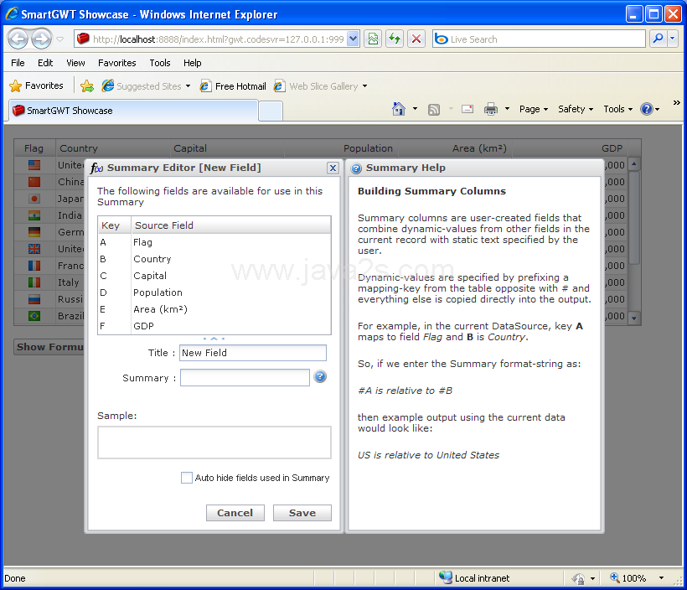
Task: Click the blue Help icon in command bar
Action: tap(647, 109)
